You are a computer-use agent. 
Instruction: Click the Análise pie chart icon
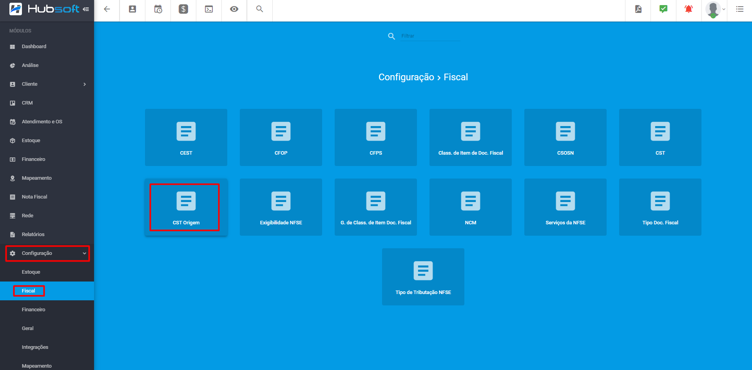coord(13,65)
